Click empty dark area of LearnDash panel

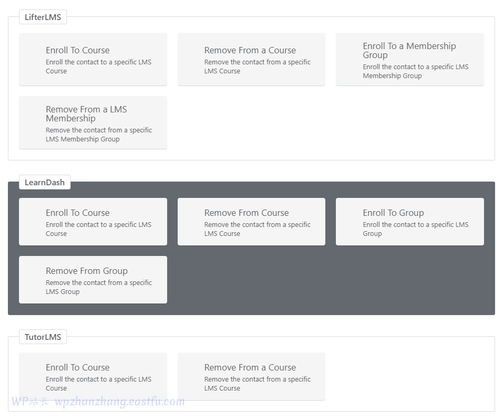point(331,279)
